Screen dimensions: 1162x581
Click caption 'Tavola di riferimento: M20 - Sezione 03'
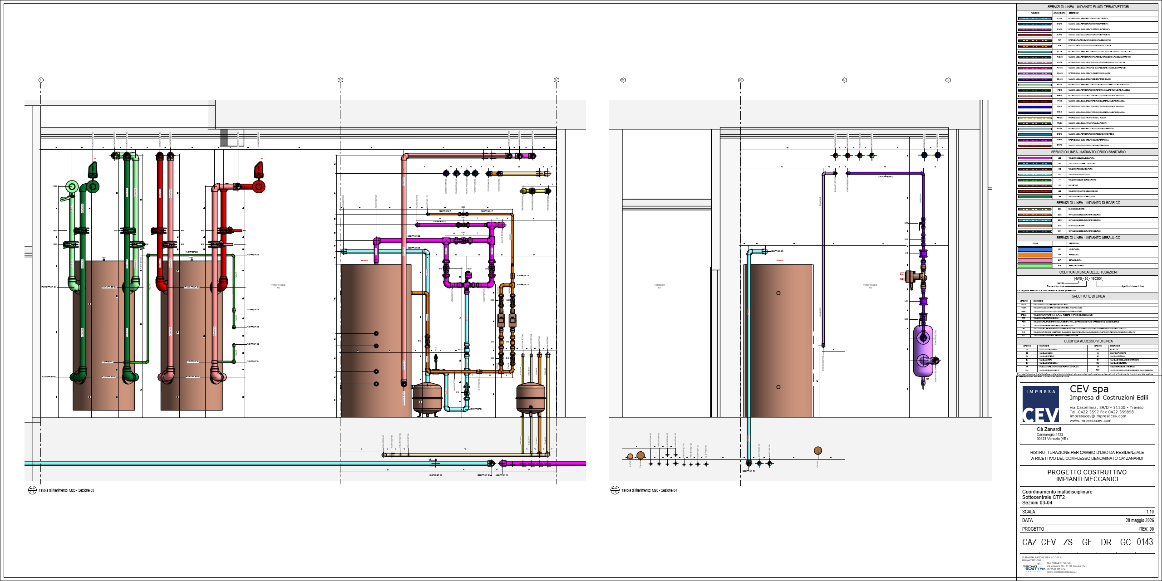pos(66,490)
